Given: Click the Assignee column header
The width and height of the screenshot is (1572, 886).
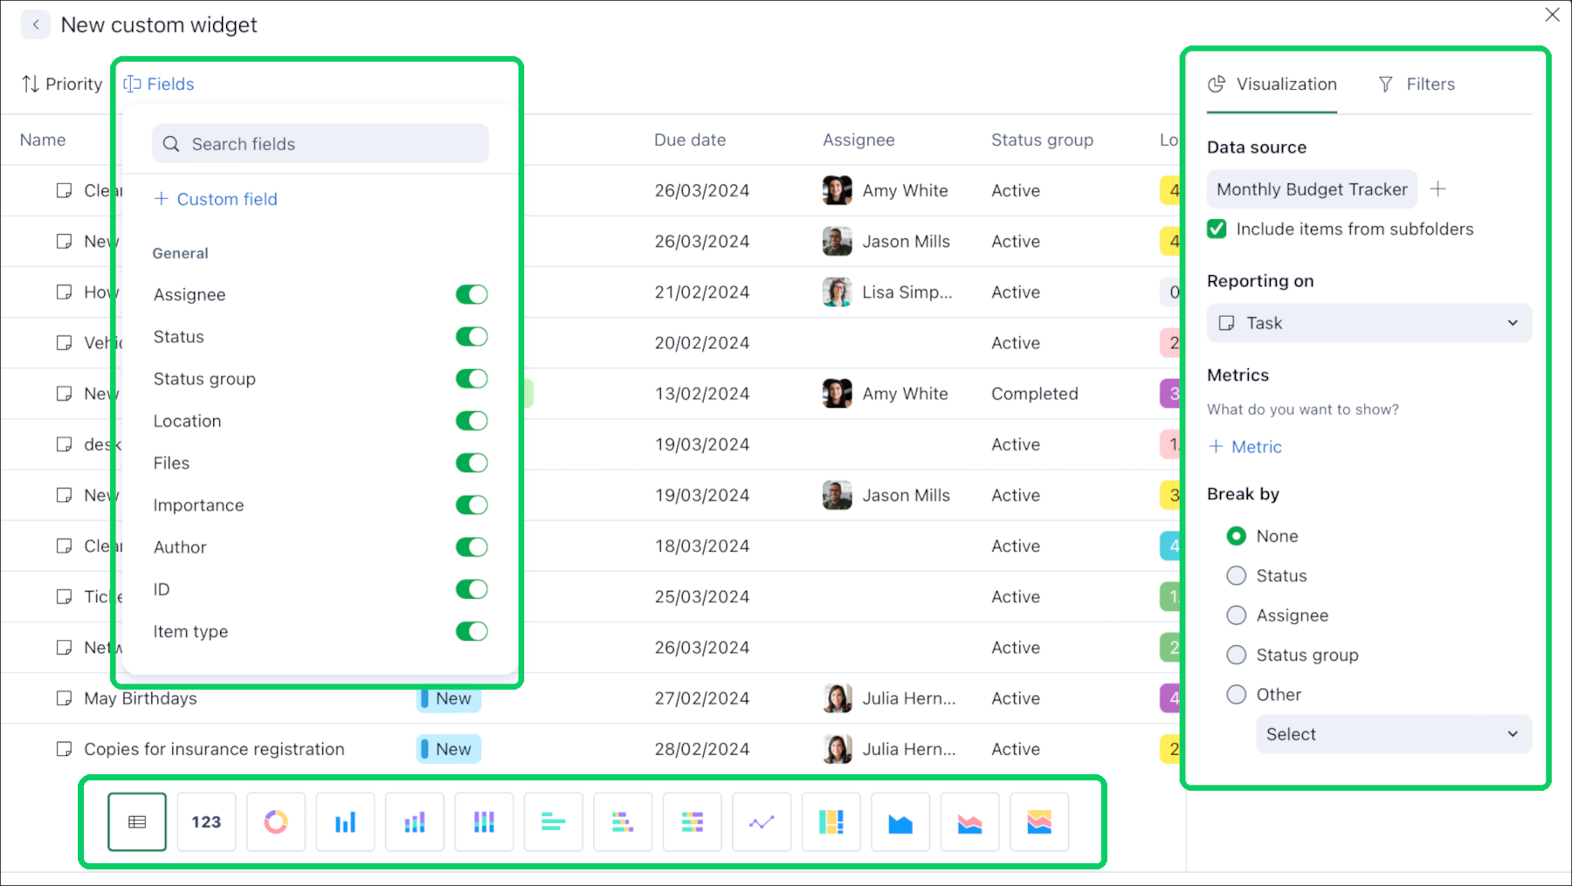Looking at the screenshot, I should (x=858, y=140).
